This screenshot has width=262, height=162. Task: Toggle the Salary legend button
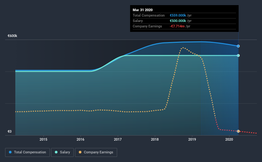[62, 152]
